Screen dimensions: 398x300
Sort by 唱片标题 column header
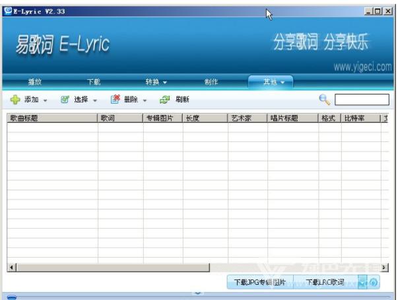[x=293, y=118]
